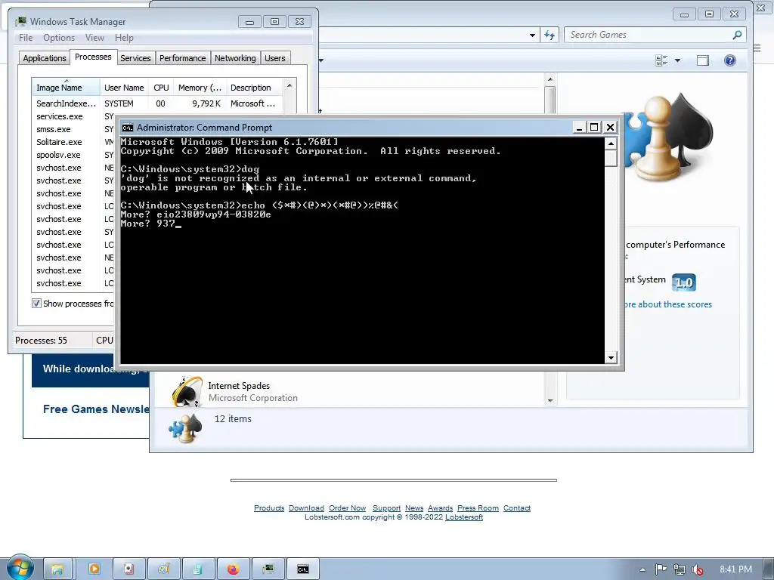This screenshot has height=580, width=774.
Task: Show hidden system tray icons
Action: [642, 569]
